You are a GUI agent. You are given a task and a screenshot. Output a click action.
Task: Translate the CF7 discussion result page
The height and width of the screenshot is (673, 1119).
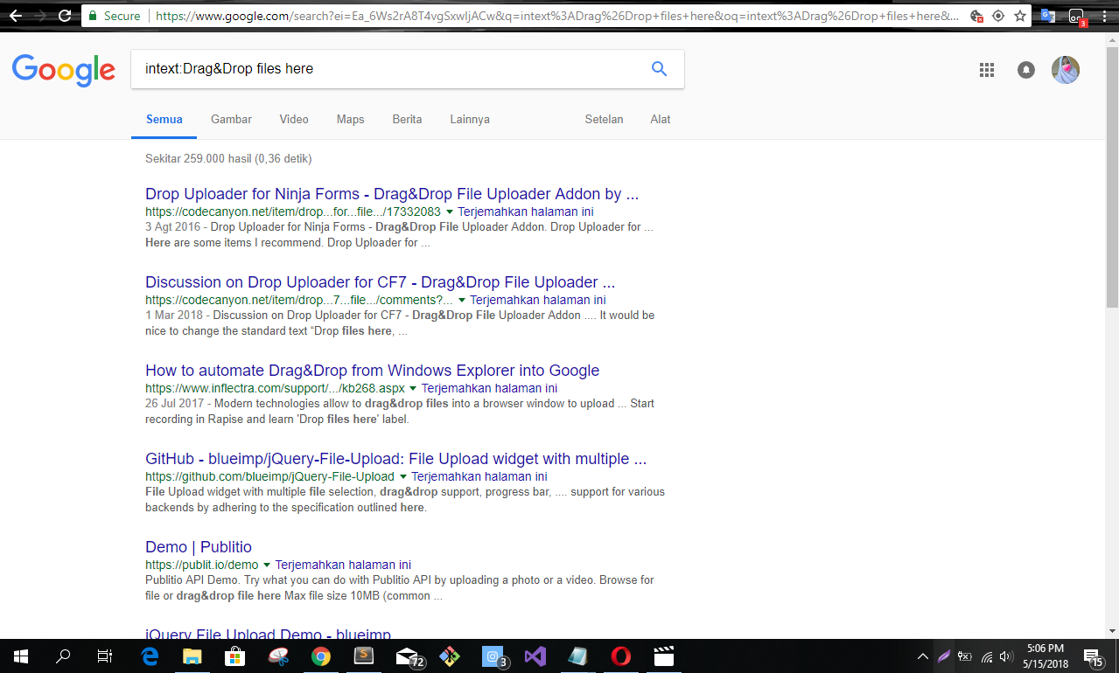[538, 301]
